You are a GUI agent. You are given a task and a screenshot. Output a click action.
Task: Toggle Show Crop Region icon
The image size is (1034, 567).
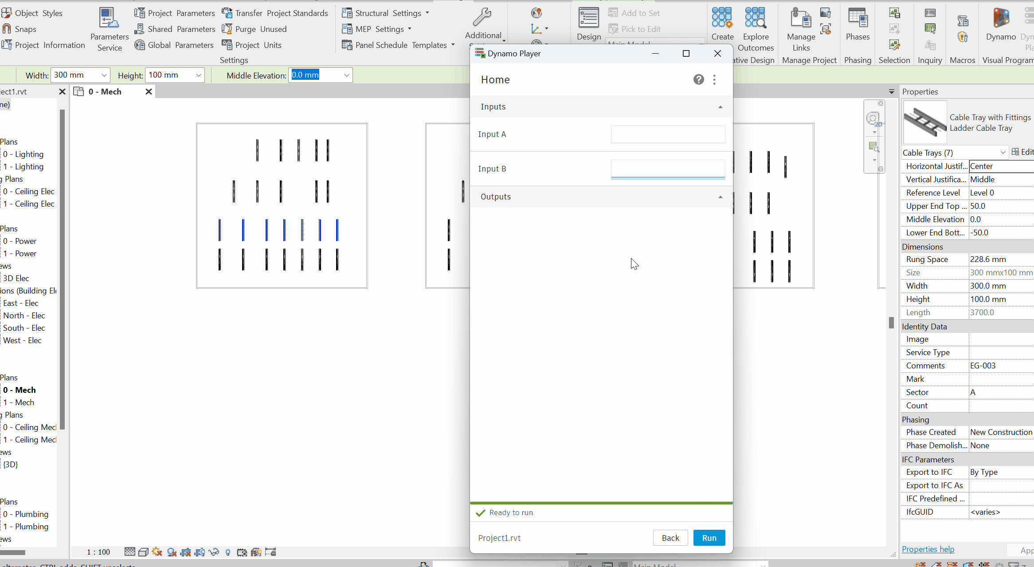click(x=200, y=552)
